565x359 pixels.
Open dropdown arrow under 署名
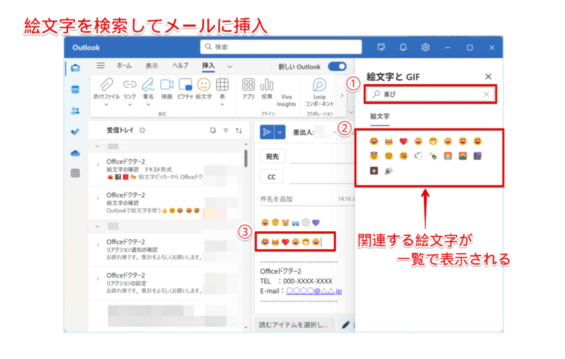[x=148, y=105]
